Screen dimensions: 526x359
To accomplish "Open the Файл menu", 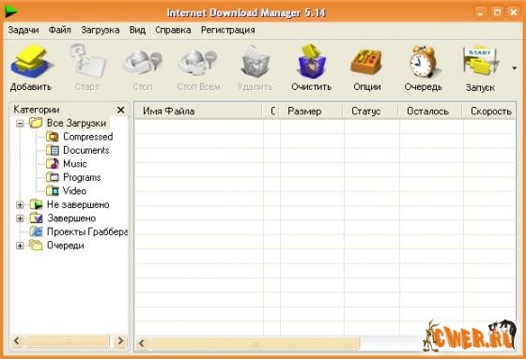I will coord(60,30).
